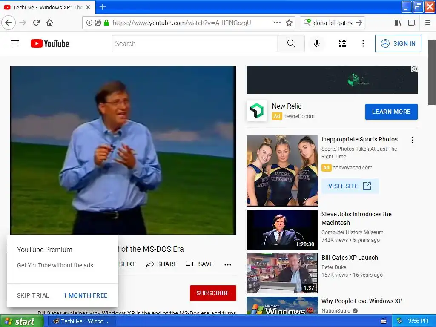Viewport: 436px width, 327px height.
Task: Choose 1 MONTH FREE offer
Action: pos(85,295)
